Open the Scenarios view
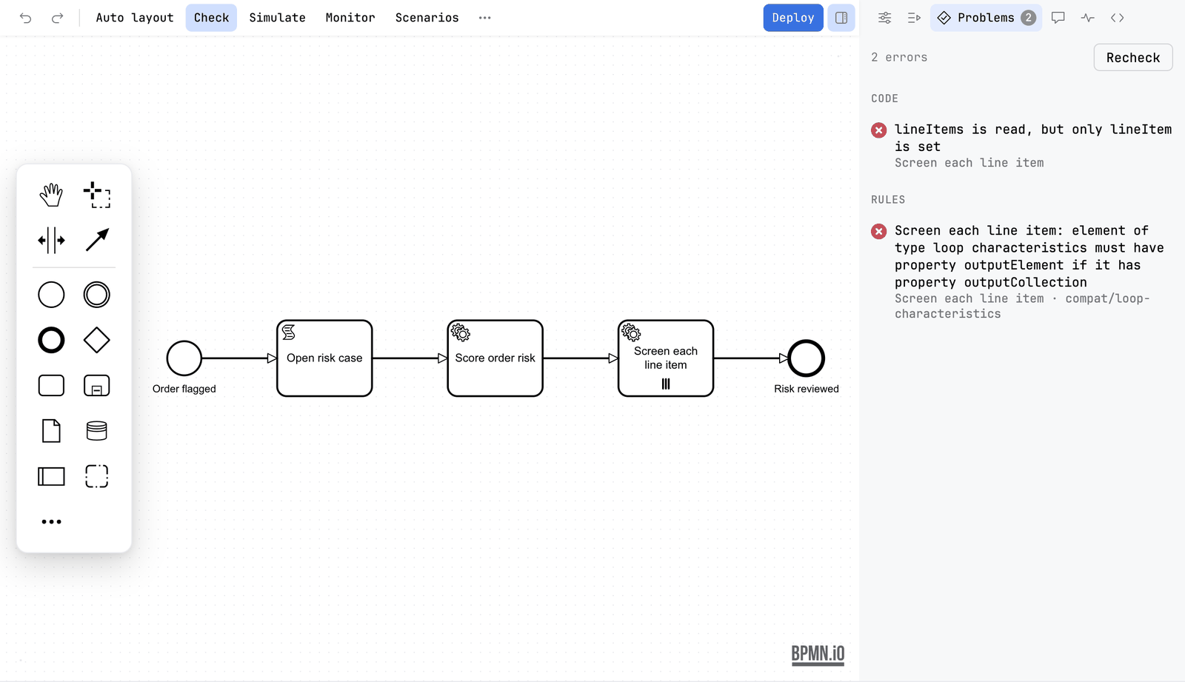This screenshot has width=1185, height=682. tap(427, 18)
